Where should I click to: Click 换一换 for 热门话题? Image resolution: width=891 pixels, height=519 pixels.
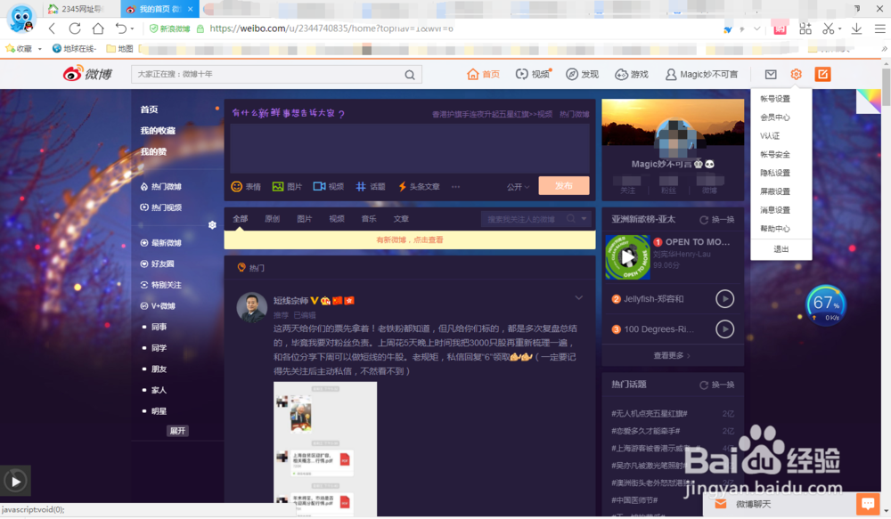point(717,385)
